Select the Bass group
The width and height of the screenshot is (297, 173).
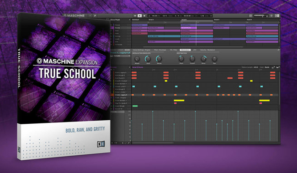tap(121, 31)
